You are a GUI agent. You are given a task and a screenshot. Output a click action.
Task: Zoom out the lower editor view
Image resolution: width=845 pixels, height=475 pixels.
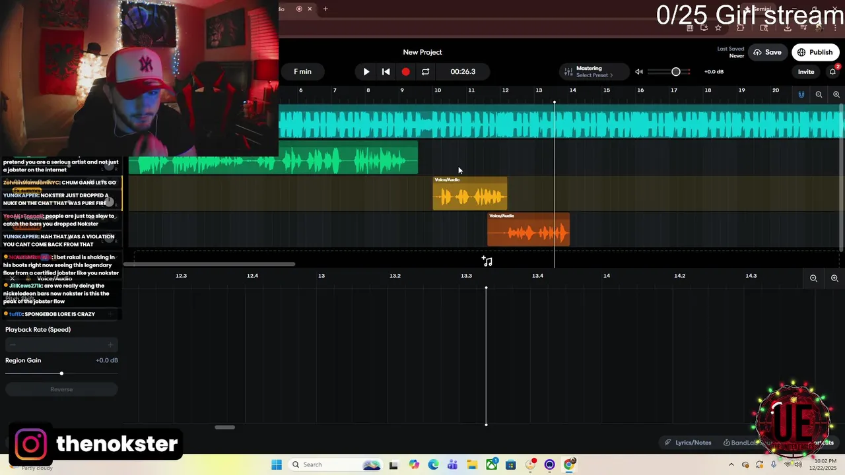pos(813,278)
